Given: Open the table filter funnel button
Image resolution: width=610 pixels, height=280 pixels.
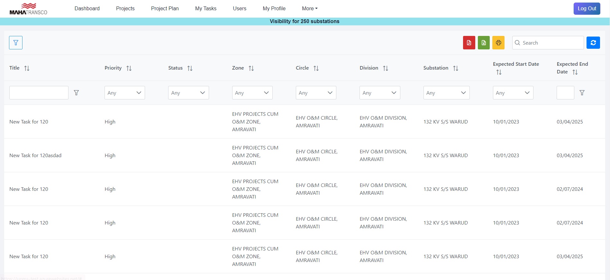Looking at the screenshot, I should (x=16, y=43).
